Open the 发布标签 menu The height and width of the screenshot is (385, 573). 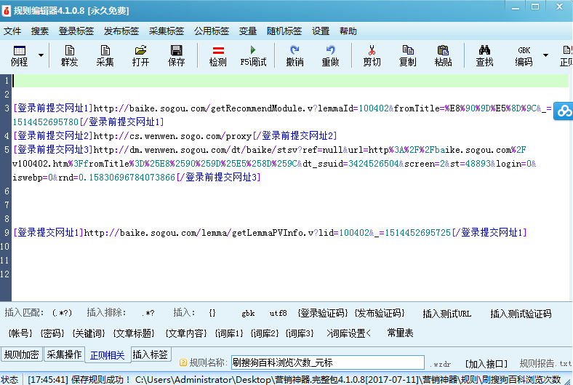coord(121,31)
